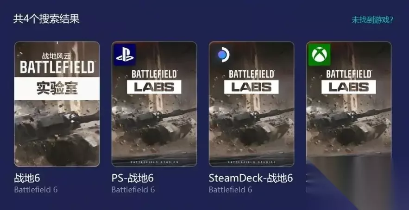
Task: Click the PS-战地6 game title
Action: pos(132,178)
